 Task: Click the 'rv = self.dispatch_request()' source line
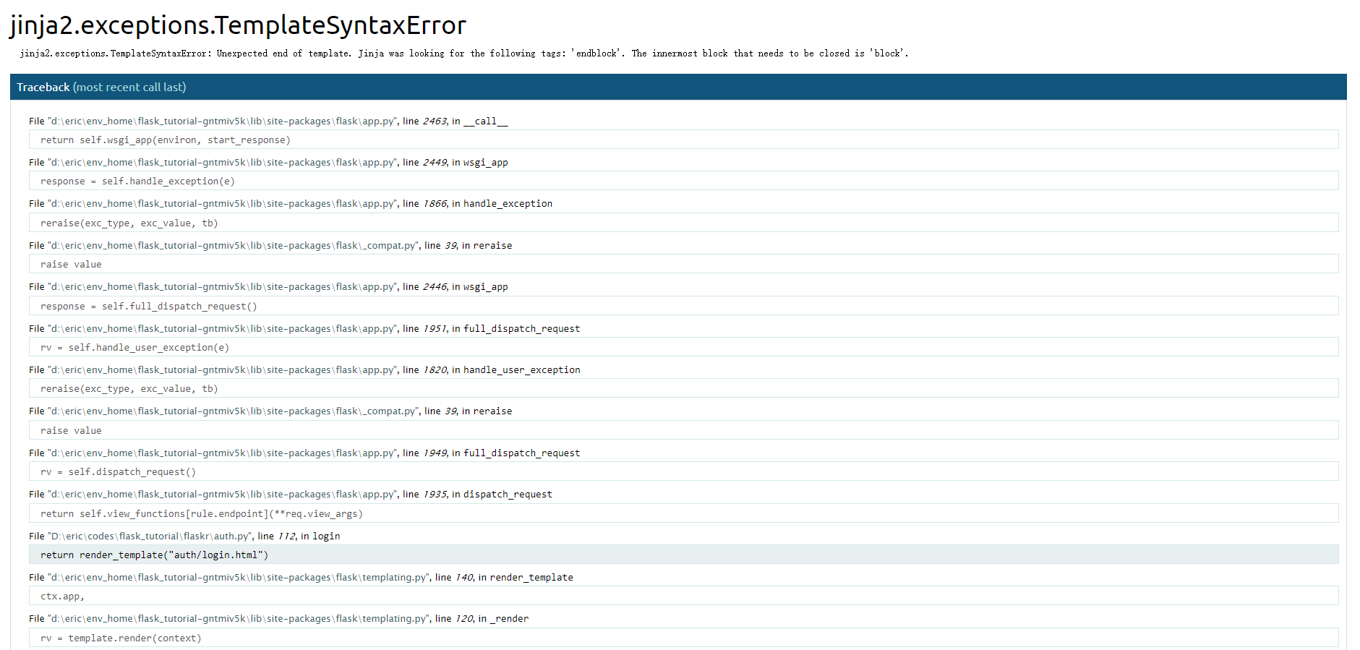pos(683,471)
